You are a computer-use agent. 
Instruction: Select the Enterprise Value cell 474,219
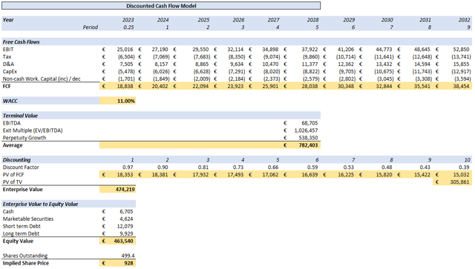click(125, 190)
